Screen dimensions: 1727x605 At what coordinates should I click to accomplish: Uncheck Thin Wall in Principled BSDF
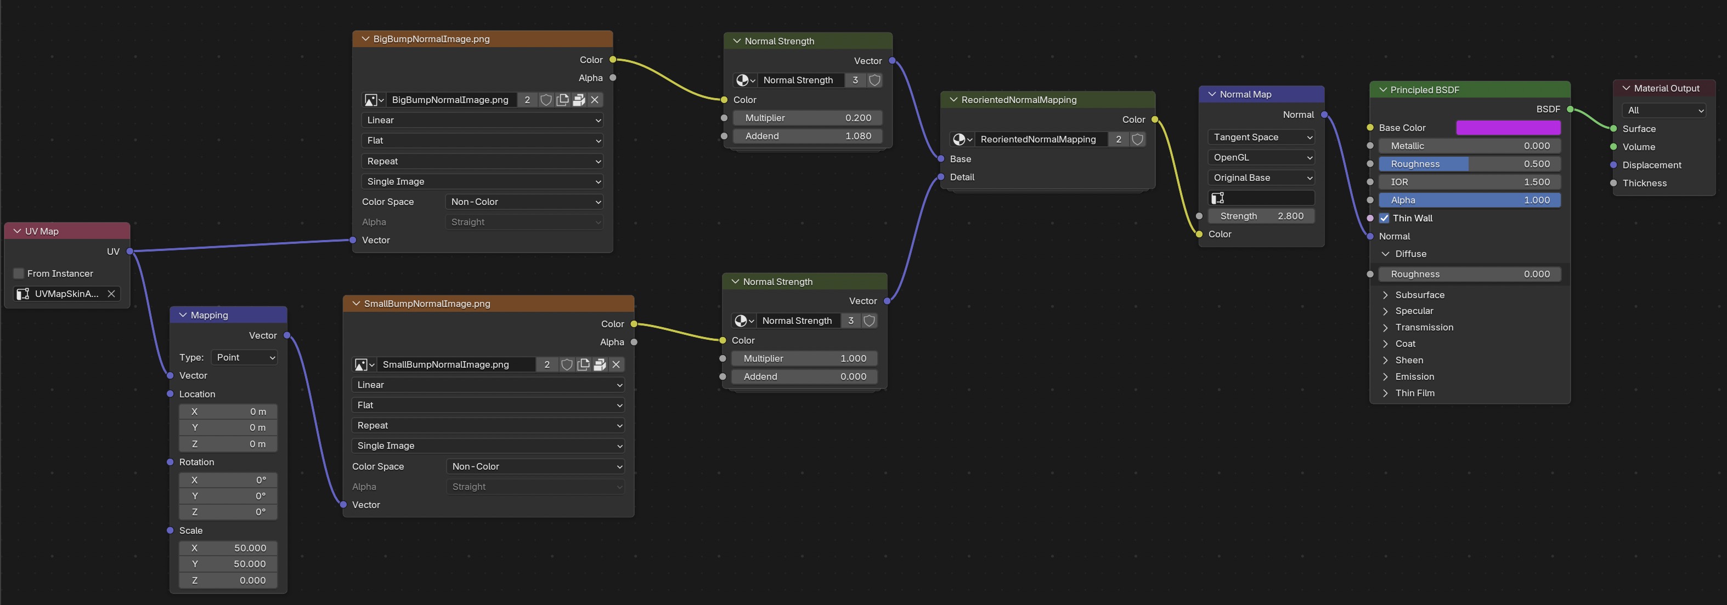pos(1385,219)
